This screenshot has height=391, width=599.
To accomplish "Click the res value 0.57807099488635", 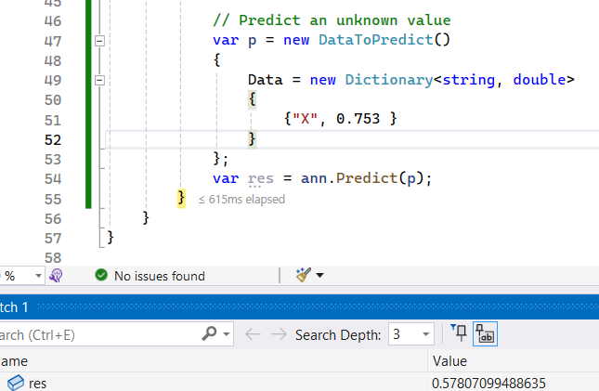I will click(488, 383).
